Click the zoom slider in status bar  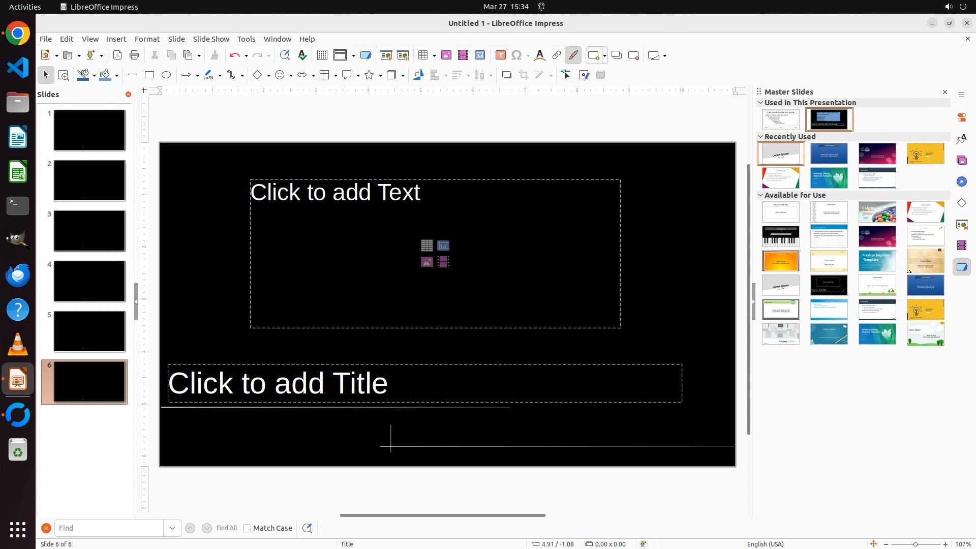point(916,544)
